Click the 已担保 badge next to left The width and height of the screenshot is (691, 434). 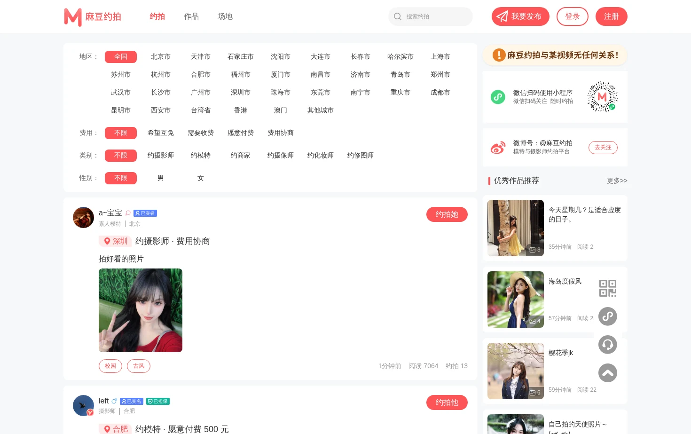(x=158, y=401)
